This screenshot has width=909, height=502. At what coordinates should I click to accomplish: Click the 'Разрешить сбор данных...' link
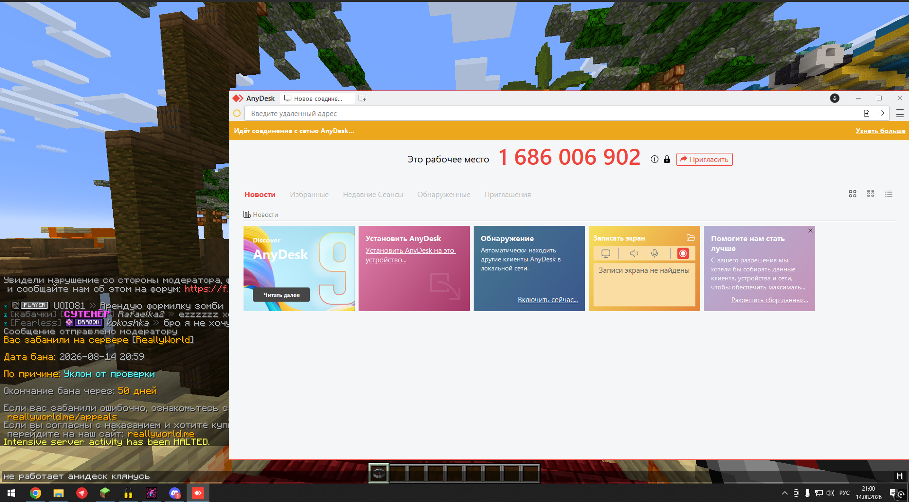(770, 299)
